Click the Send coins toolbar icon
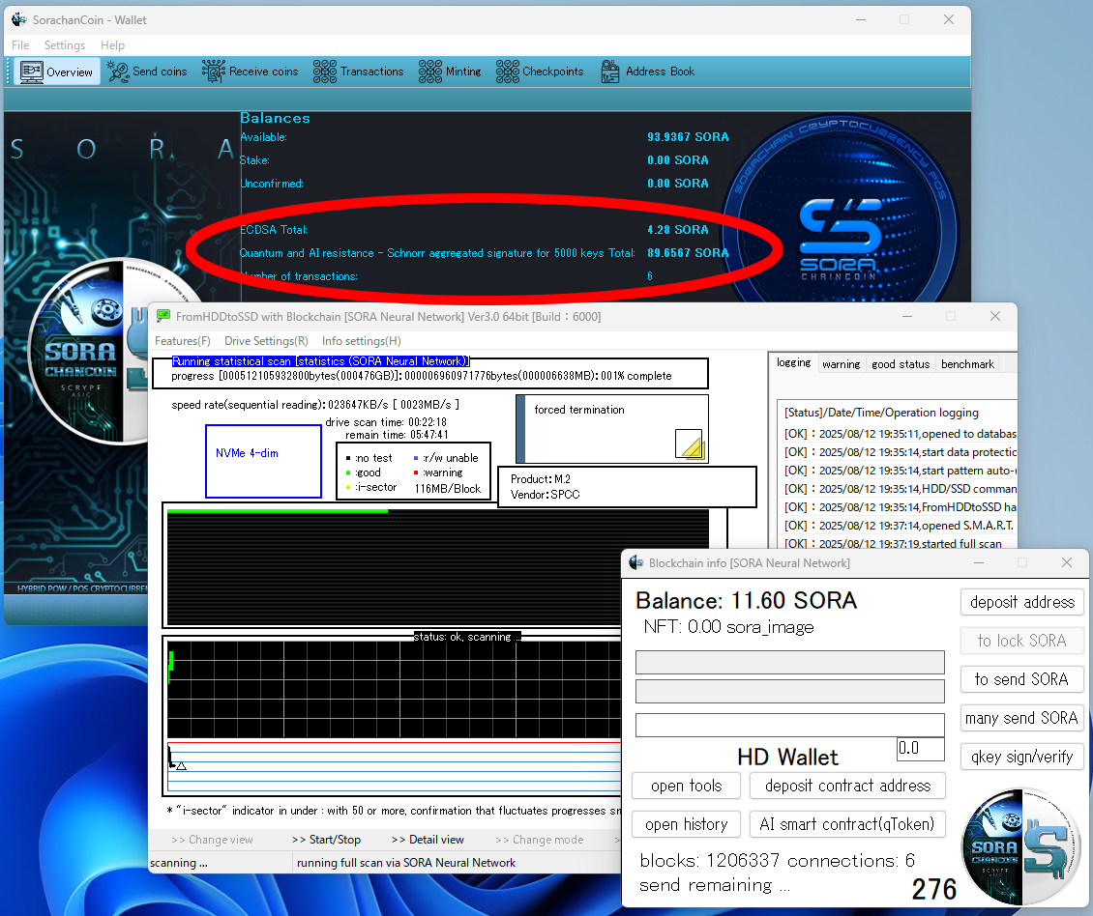The width and height of the screenshot is (1093, 916). (118, 72)
